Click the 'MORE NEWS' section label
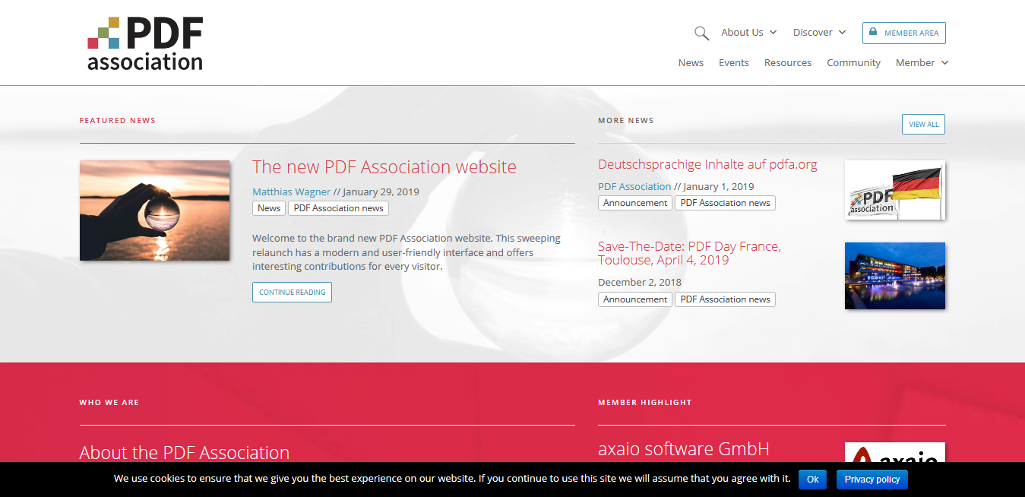Screen dimensions: 1025x497 click(626, 120)
